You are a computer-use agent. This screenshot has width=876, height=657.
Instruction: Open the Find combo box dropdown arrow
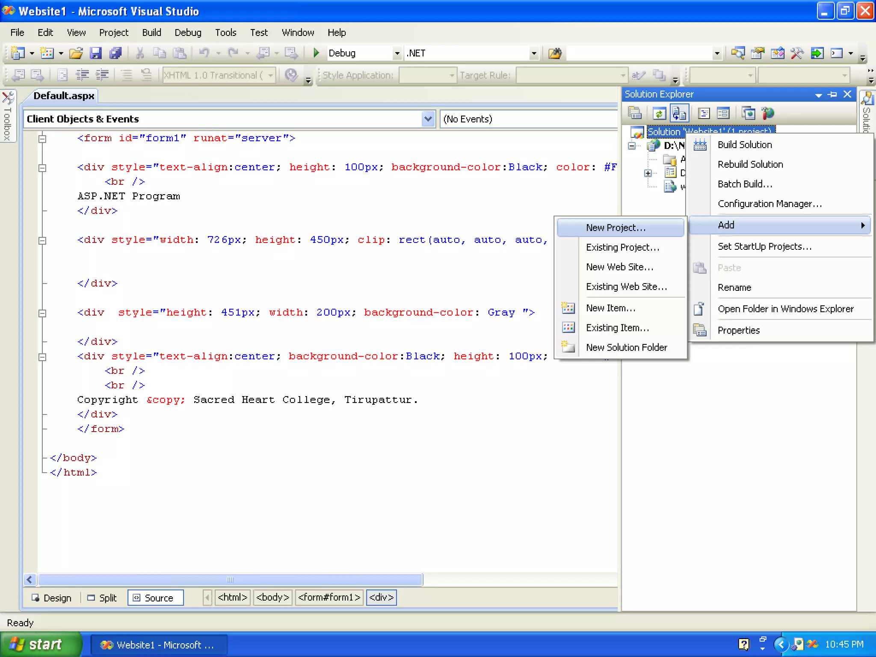tap(717, 53)
